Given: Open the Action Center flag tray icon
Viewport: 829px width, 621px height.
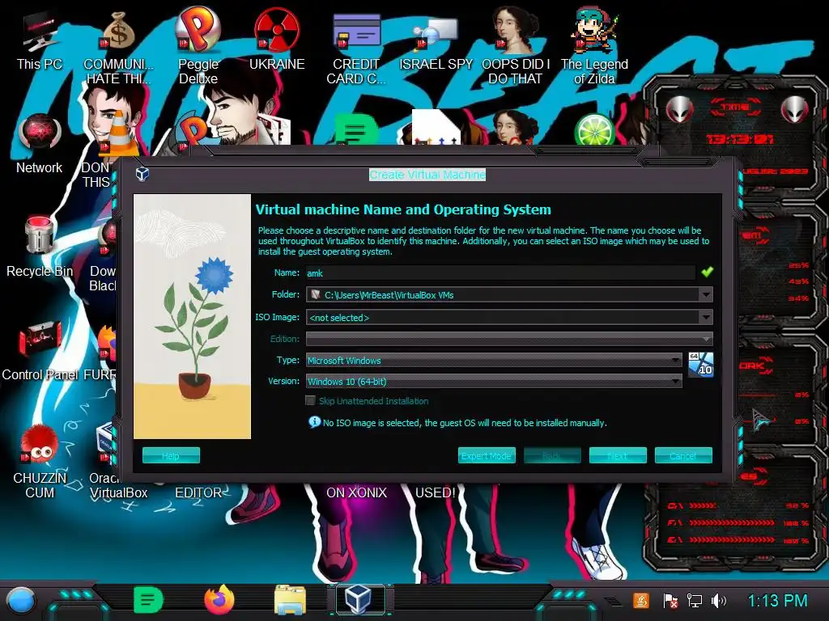Looking at the screenshot, I should pos(670,601).
